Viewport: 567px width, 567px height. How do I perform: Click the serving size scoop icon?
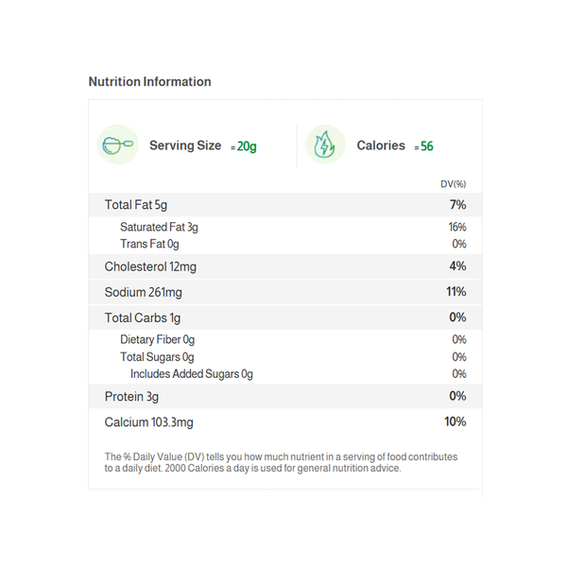pos(117,146)
